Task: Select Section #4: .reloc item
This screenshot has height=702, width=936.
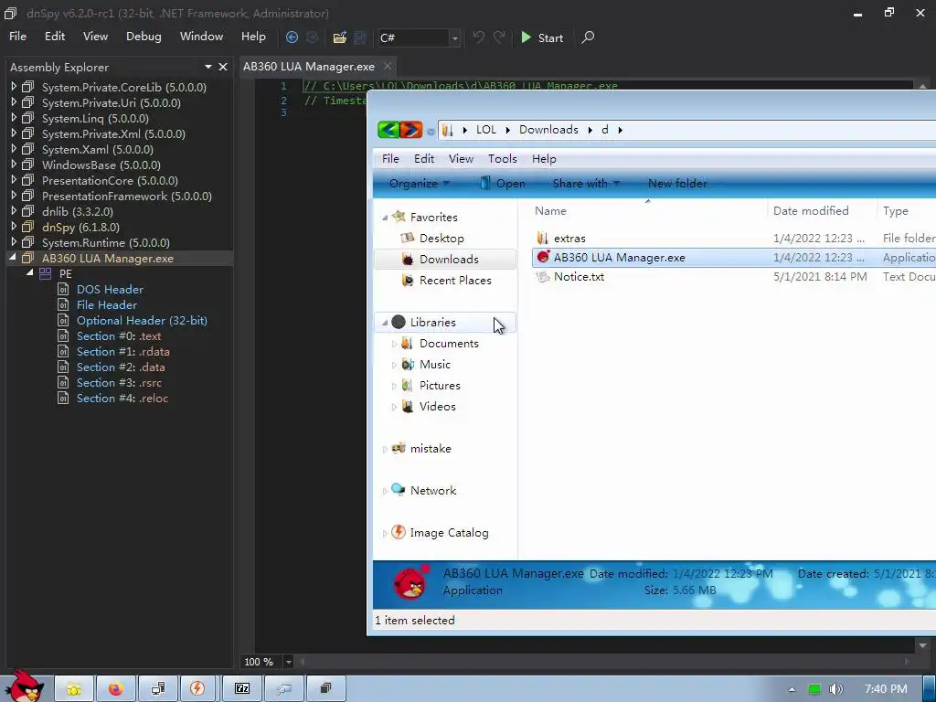Action: click(122, 398)
